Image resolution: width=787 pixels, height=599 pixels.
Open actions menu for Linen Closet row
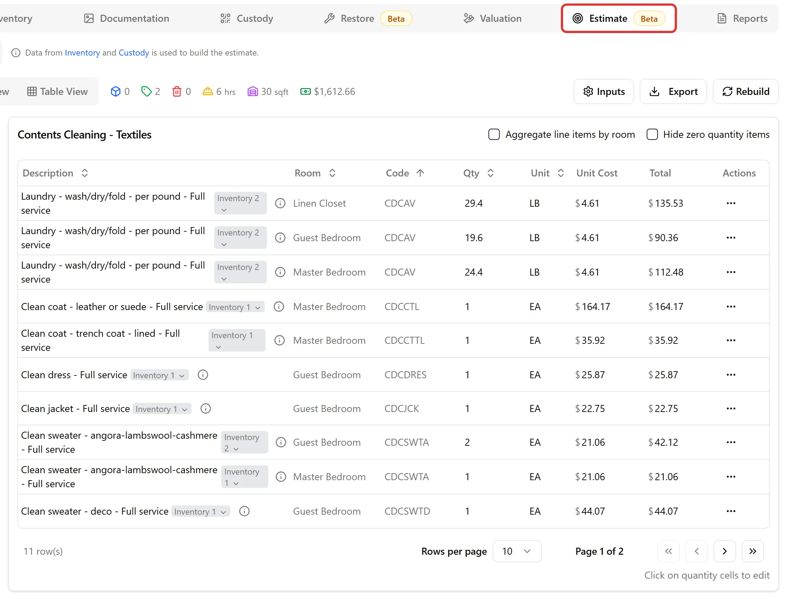click(731, 203)
